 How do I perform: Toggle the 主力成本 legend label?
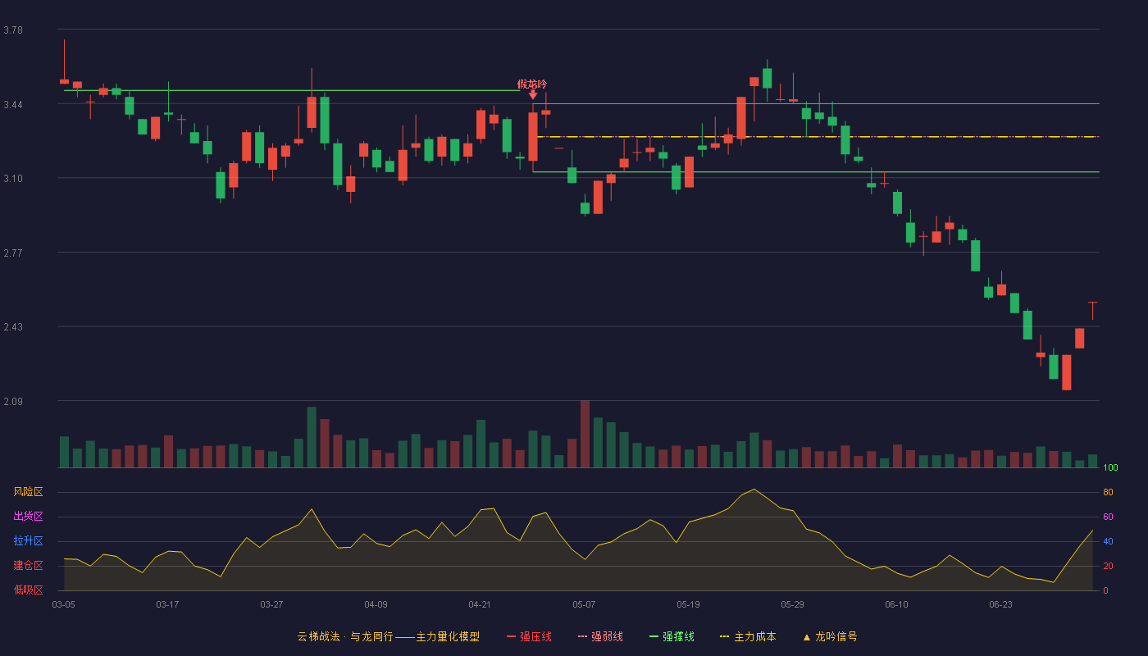tap(754, 636)
